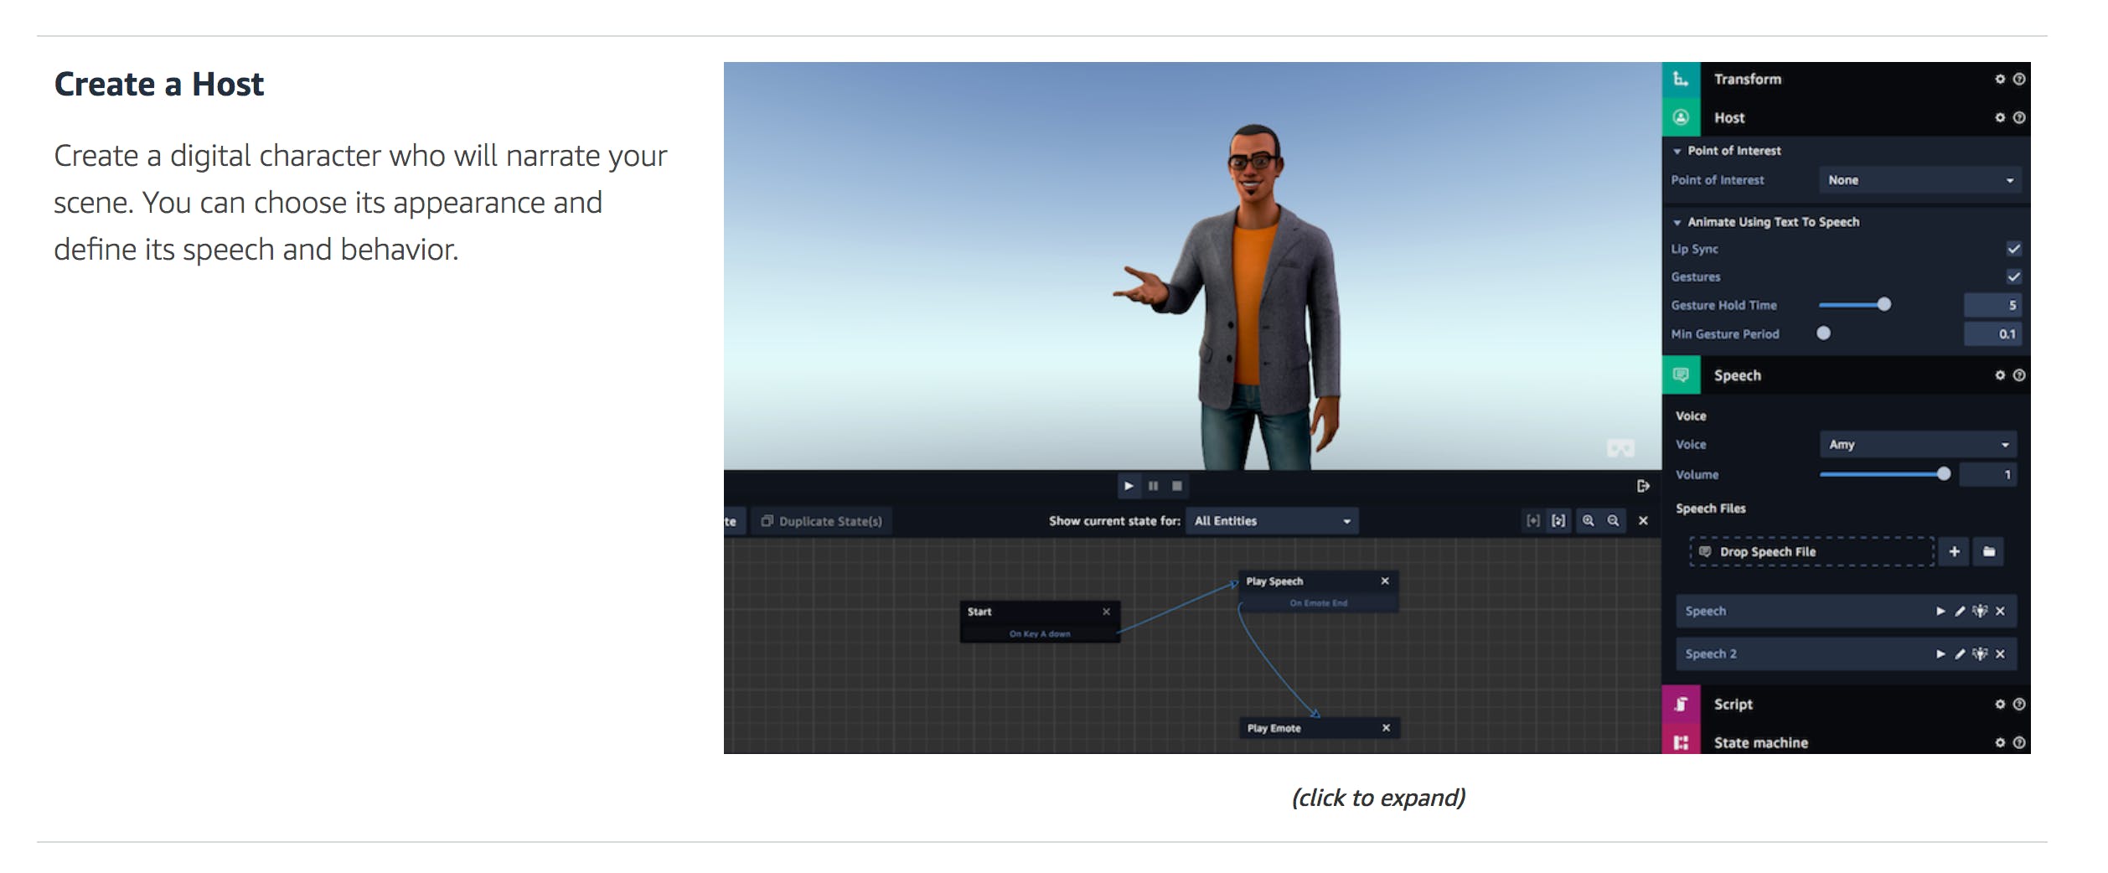Image resolution: width=2108 pixels, height=873 pixels.
Task: Add a new speech file with plus
Action: (x=1954, y=551)
